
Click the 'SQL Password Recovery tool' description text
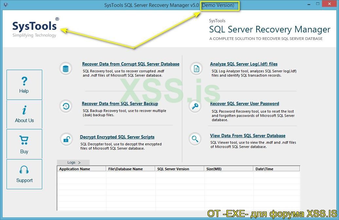point(253,116)
